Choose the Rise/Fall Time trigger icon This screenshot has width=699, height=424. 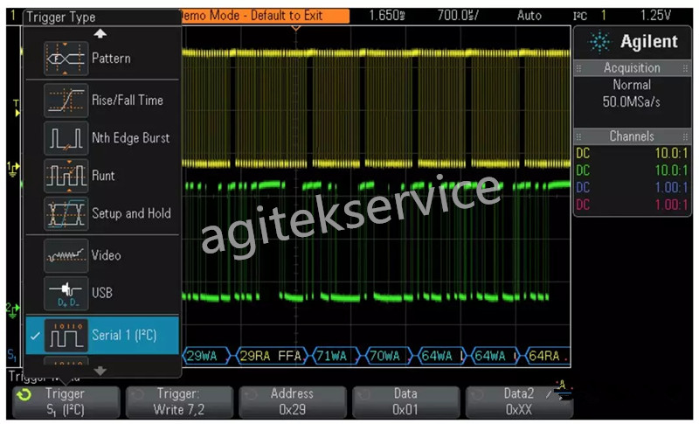(66, 101)
